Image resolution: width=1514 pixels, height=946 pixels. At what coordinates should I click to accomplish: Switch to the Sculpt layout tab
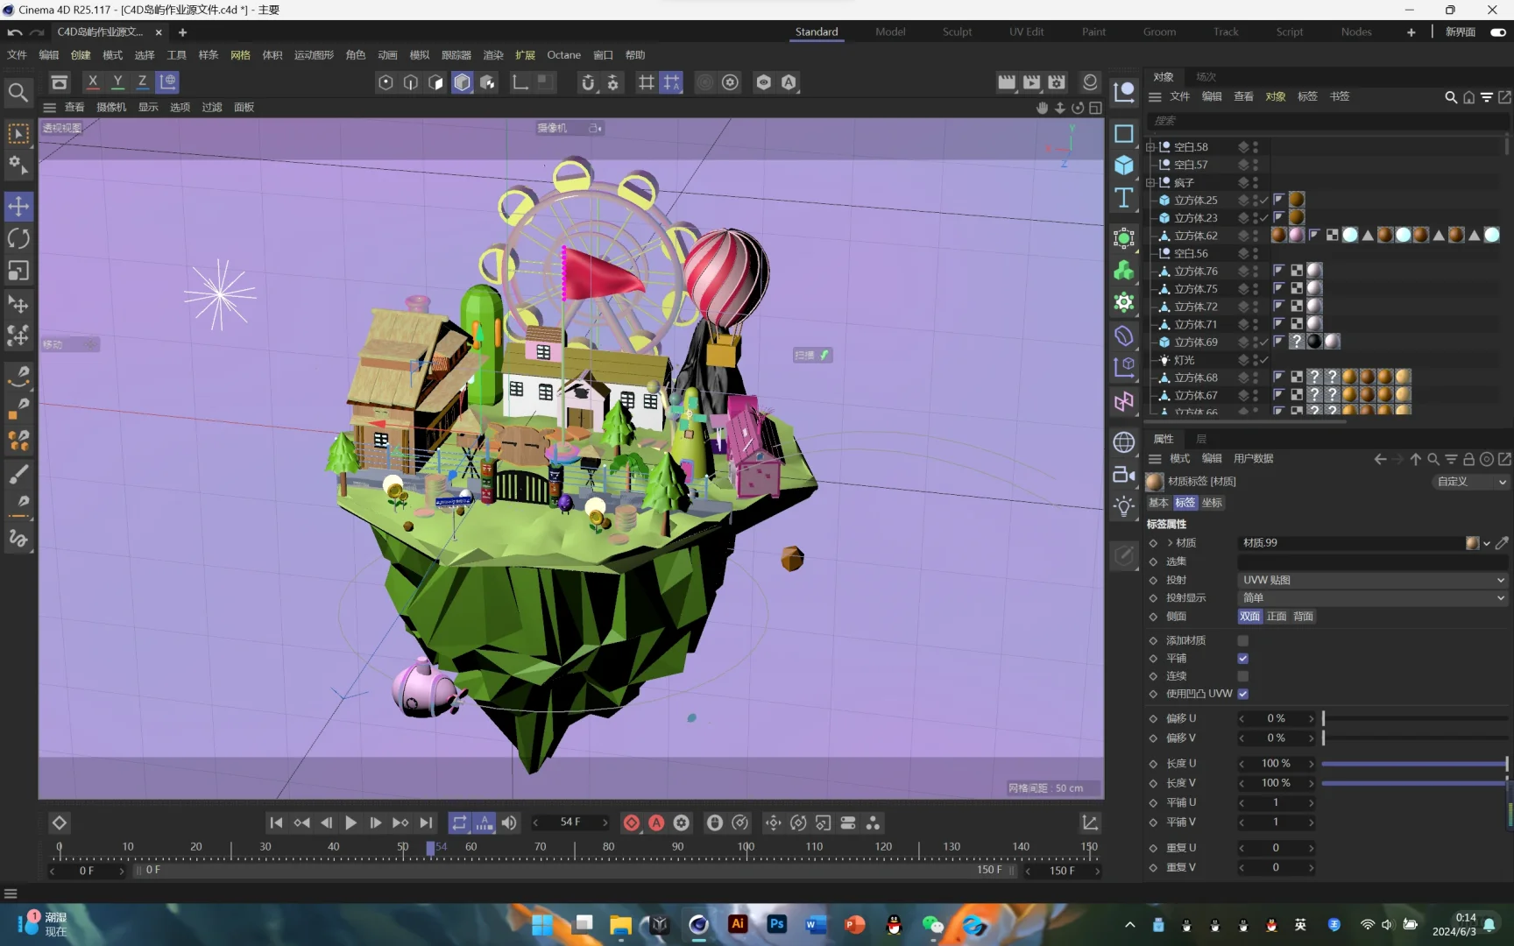pyautogui.click(x=957, y=32)
